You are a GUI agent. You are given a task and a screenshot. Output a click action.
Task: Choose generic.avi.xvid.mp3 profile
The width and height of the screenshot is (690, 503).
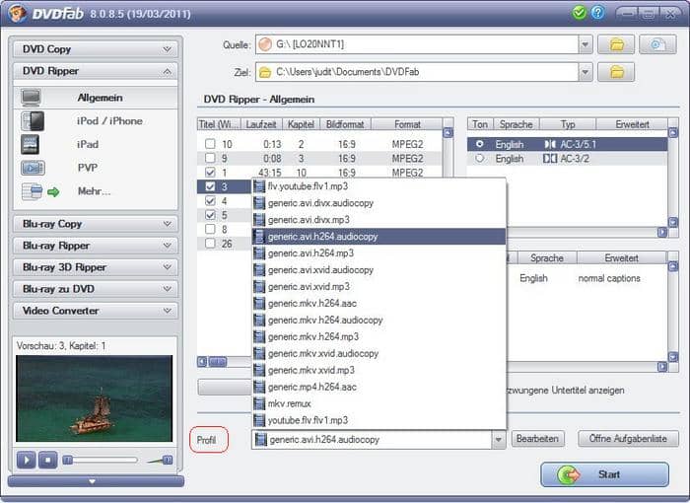tap(379, 287)
